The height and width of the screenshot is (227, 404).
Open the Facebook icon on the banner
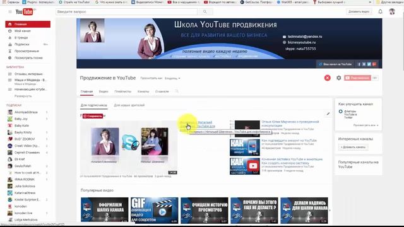tap(359, 64)
